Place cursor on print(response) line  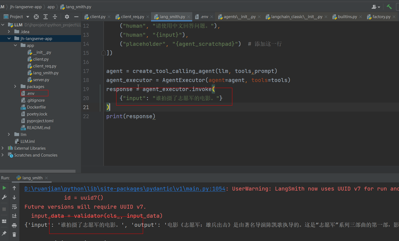coord(131,116)
